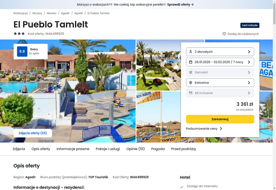The width and height of the screenshot is (276, 190).
Task: Click the airplane icon beside Samolot
Action: 190,72
